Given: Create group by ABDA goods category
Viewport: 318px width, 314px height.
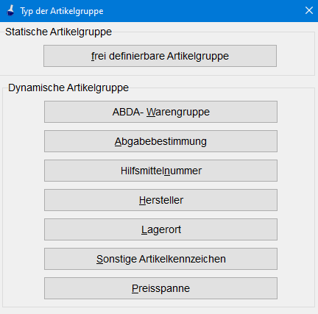Looking at the screenshot, I should pyautogui.click(x=160, y=112).
